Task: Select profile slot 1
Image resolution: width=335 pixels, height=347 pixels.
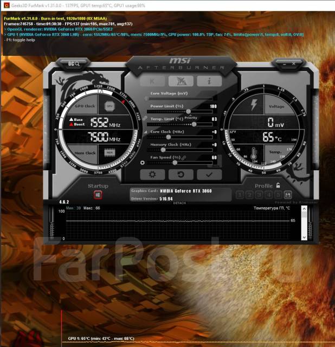Action: 240,195
